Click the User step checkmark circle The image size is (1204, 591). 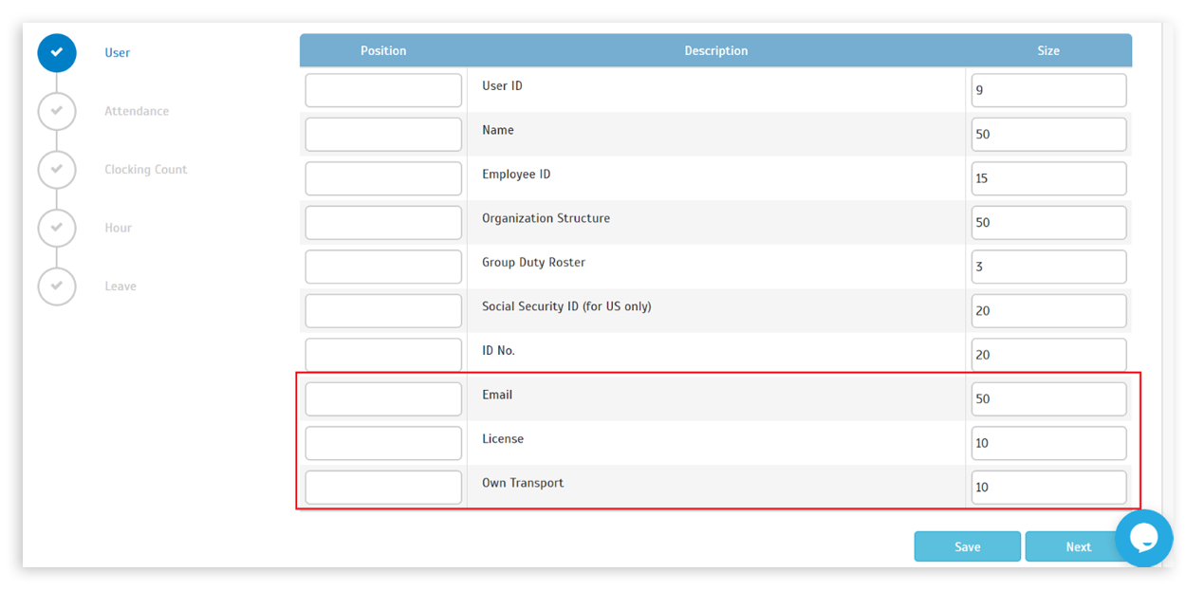click(57, 52)
